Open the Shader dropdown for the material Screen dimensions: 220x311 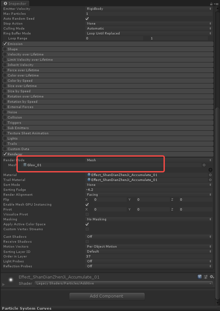coord(123,283)
